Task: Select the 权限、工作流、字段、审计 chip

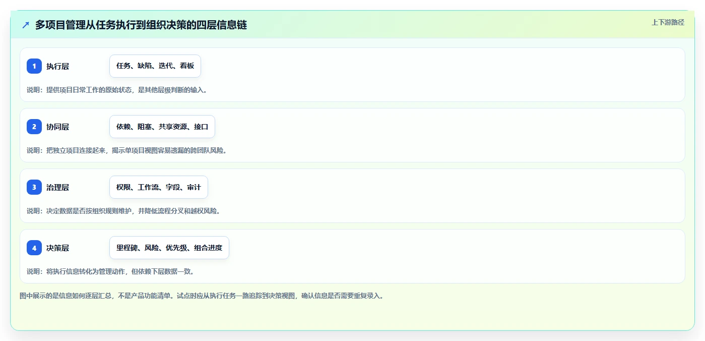Action: tap(159, 187)
